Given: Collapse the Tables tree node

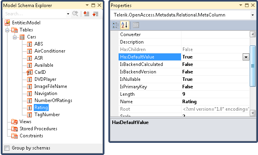Looking at the screenshot, I should click(x=7, y=30).
